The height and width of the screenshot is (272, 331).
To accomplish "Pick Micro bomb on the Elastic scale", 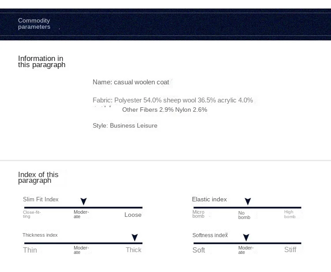I will (199, 215).
